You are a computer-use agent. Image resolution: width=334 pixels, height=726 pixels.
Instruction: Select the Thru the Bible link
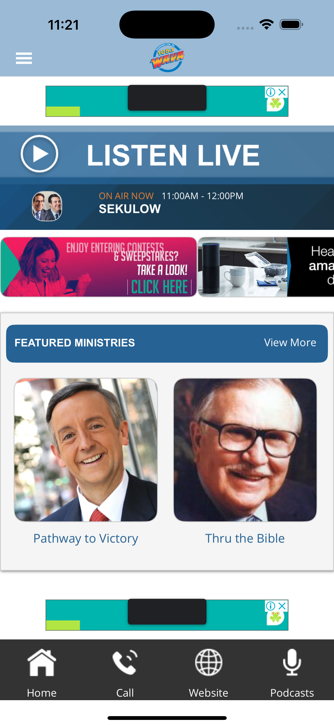(245, 538)
